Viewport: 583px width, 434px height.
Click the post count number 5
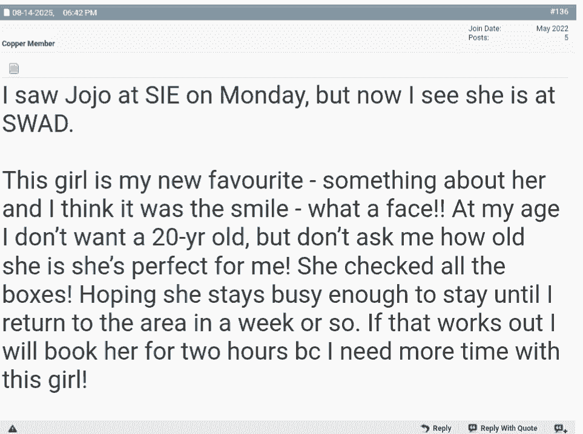[566, 37]
